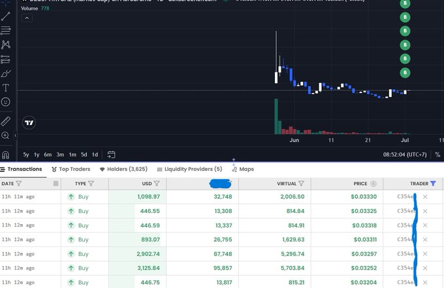Set chart range to 5y
The image size is (444, 288).
(x=26, y=154)
